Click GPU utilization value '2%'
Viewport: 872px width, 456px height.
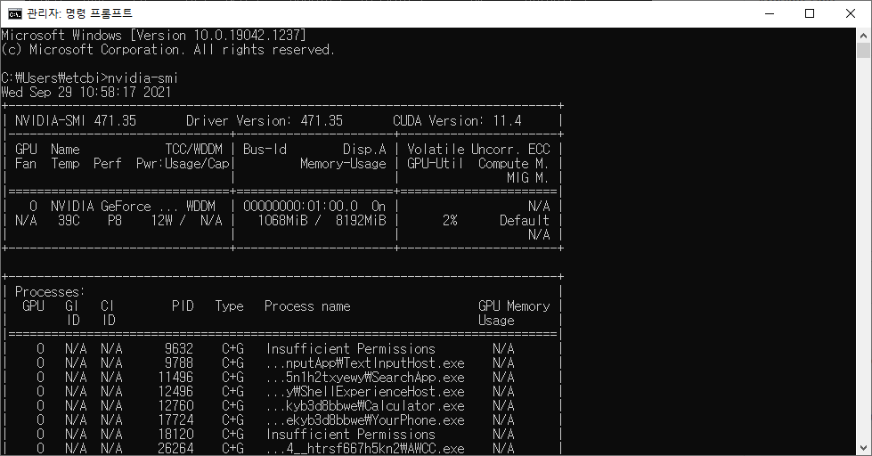pyautogui.click(x=450, y=221)
